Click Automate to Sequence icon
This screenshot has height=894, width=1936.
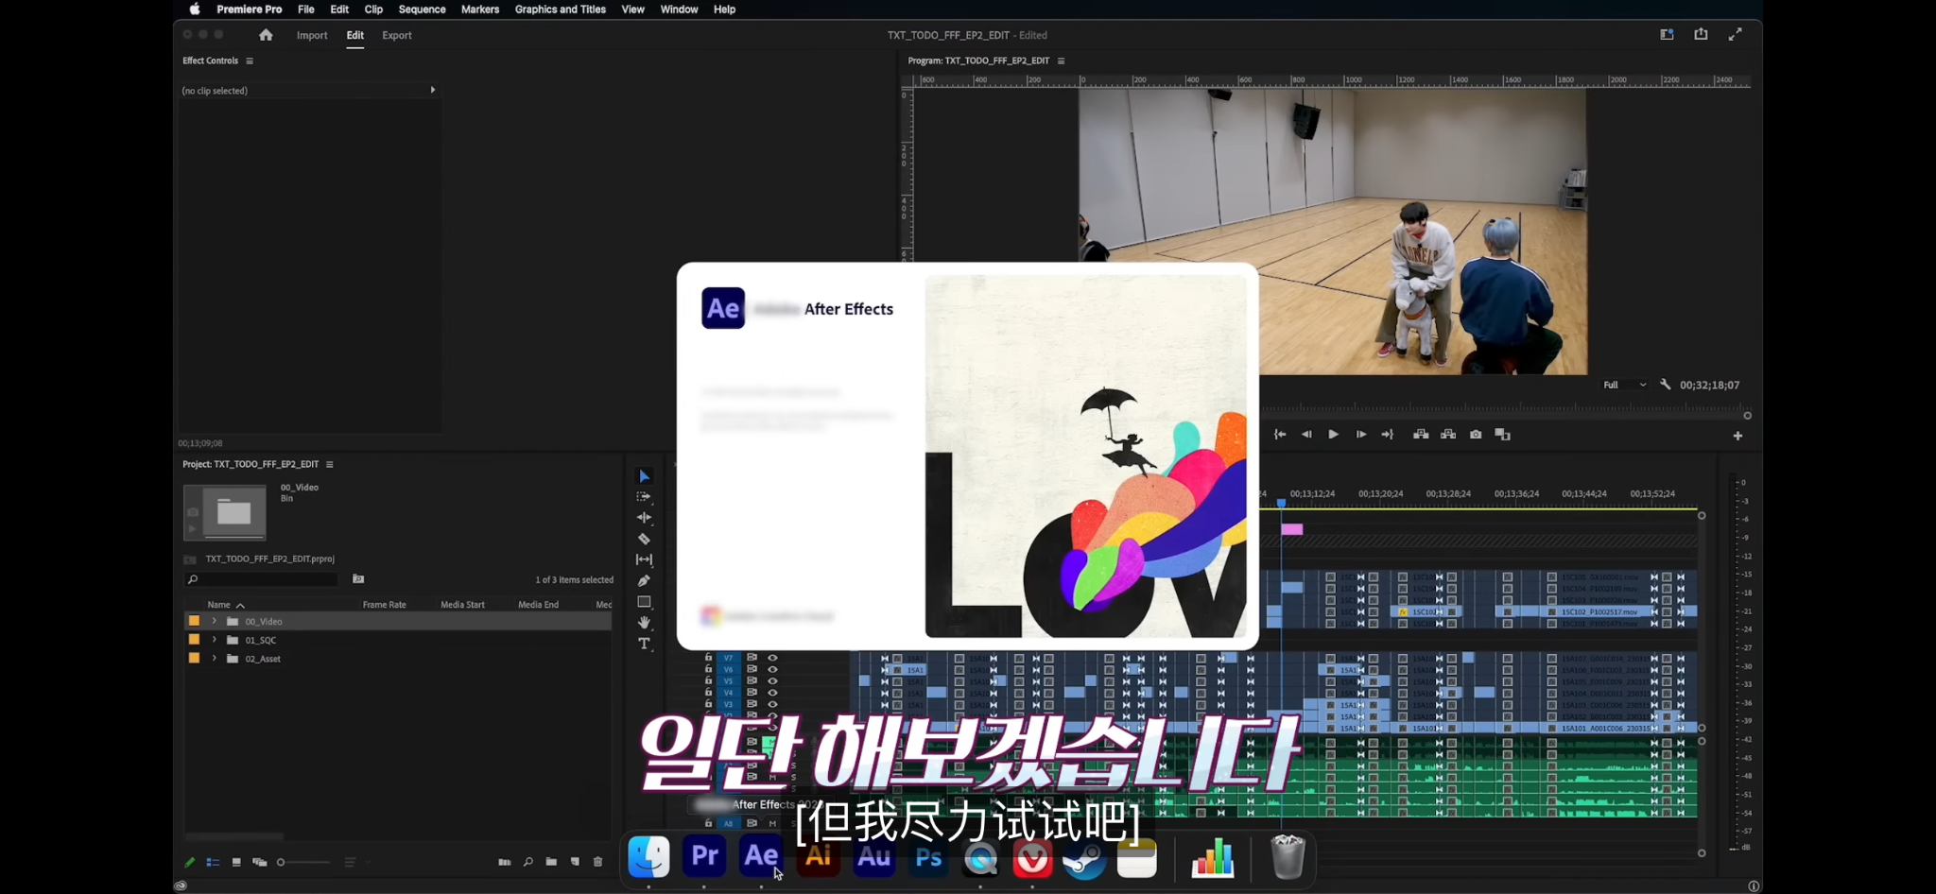[504, 862]
